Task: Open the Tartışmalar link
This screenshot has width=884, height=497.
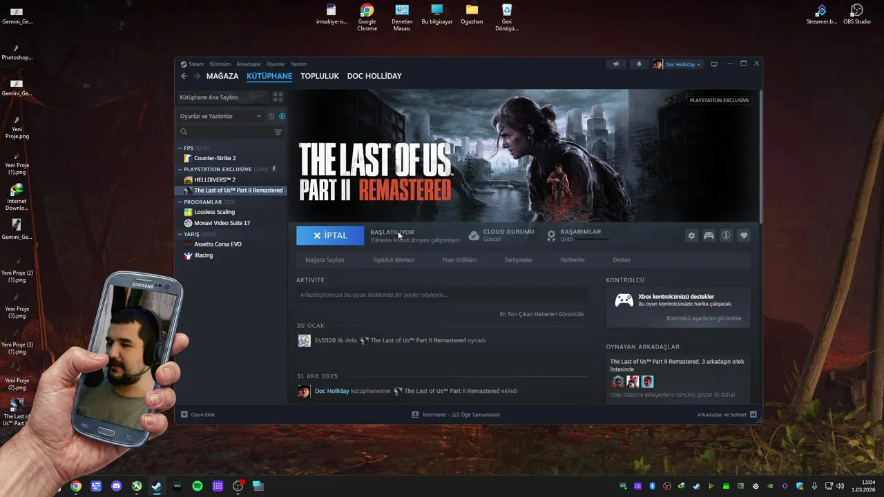Action: tap(518, 260)
